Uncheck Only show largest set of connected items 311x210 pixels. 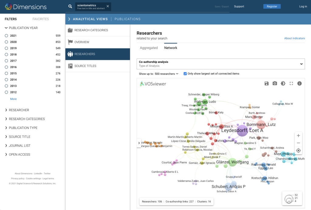point(185,74)
